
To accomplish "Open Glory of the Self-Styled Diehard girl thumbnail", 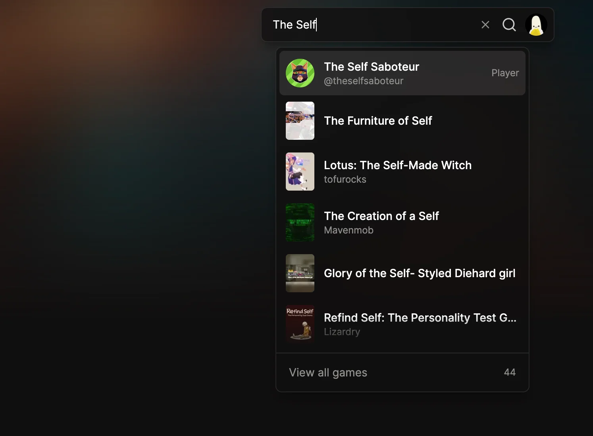I will [x=300, y=273].
